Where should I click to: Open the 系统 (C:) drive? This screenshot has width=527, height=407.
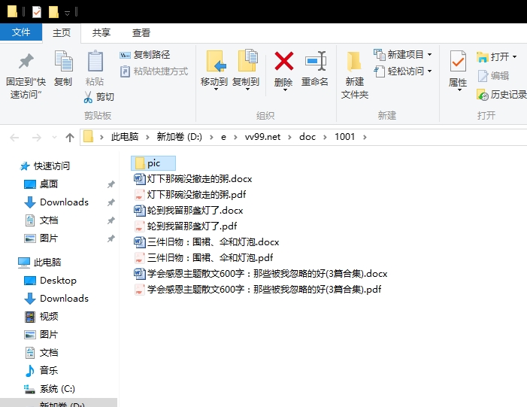50,389
